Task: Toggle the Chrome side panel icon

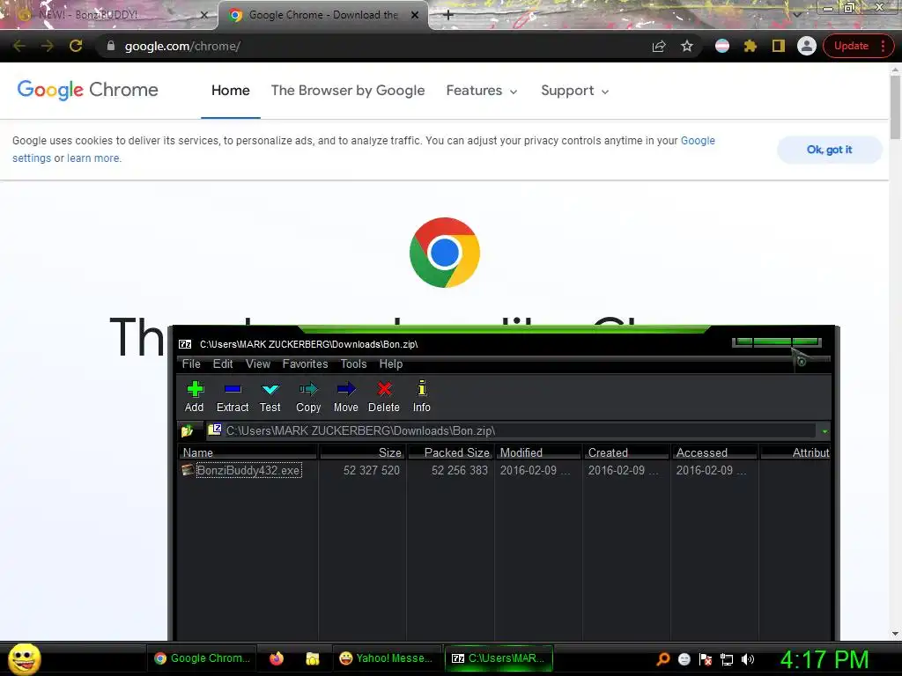Action: click(779, 46)
